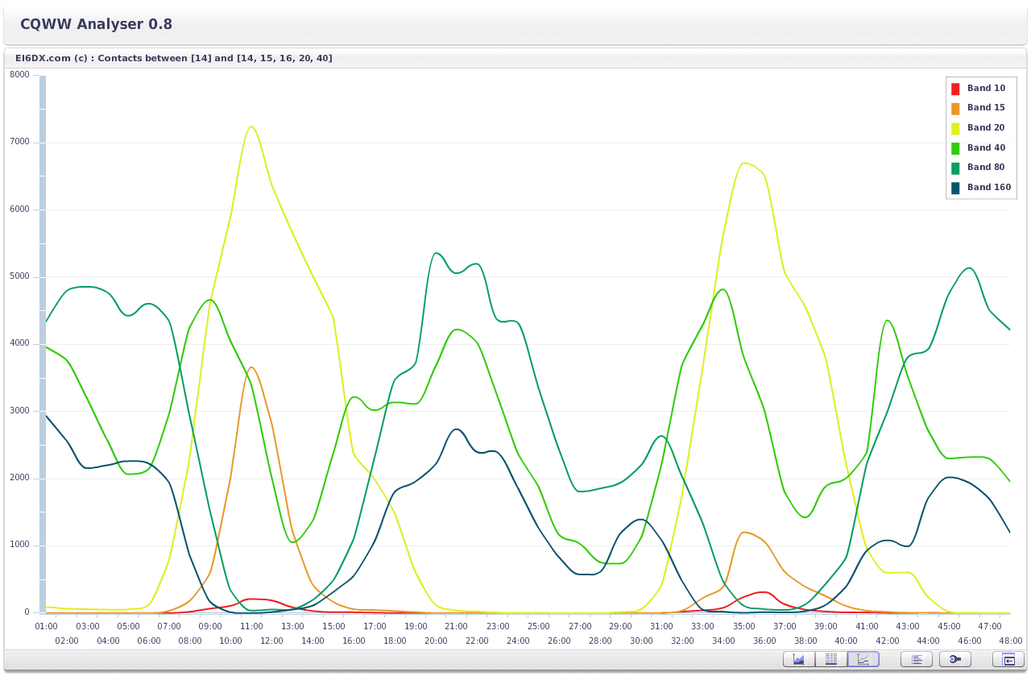Select the 'Band 160' legend label
Image resolution: width=1031 pixels, height=676 pixels.
tap(989, 188)
